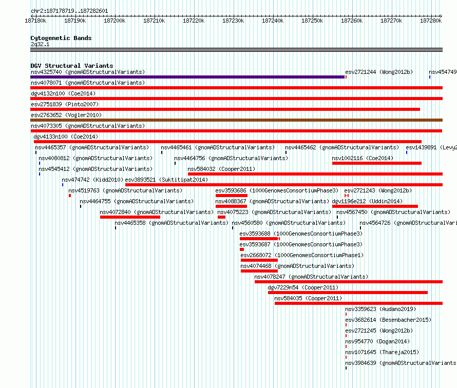Viewport: 457px width, 388px height.
Task: Open esv1439891 (Levy) variant label
Action: click(x=431, y=147)
